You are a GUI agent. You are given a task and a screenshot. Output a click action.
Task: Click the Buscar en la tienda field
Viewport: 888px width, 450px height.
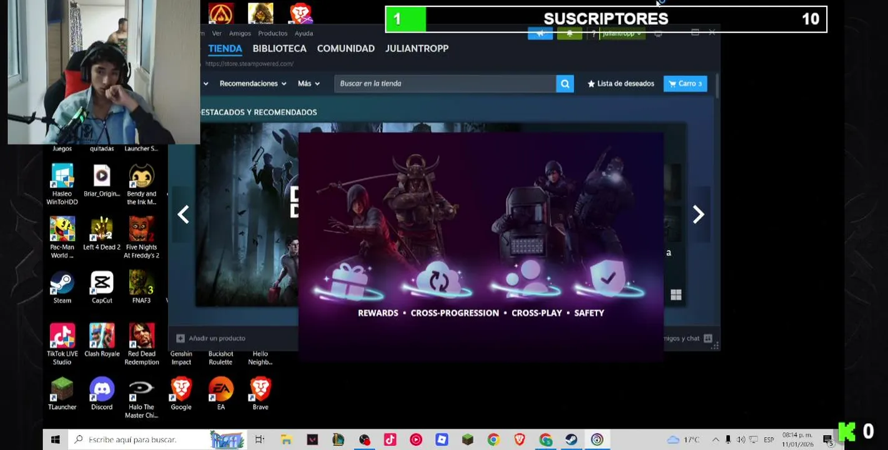coord(445,84)
